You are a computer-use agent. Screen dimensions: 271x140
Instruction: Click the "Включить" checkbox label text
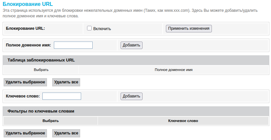(x=102, y=29)
